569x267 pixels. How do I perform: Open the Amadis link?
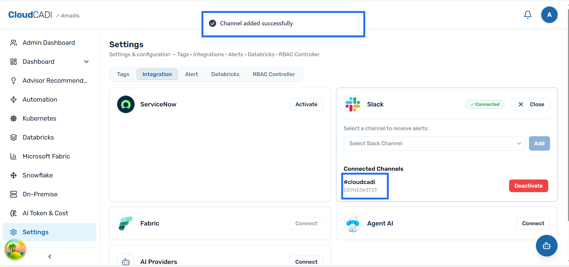(68, 16)
